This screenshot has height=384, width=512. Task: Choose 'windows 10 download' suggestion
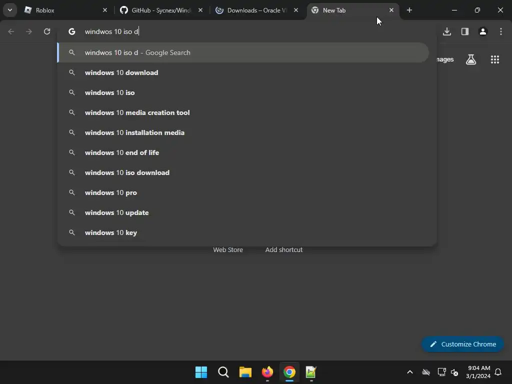coord(243,72)
